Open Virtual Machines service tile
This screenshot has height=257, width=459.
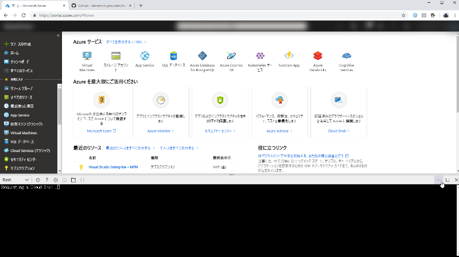click(87, 61)
